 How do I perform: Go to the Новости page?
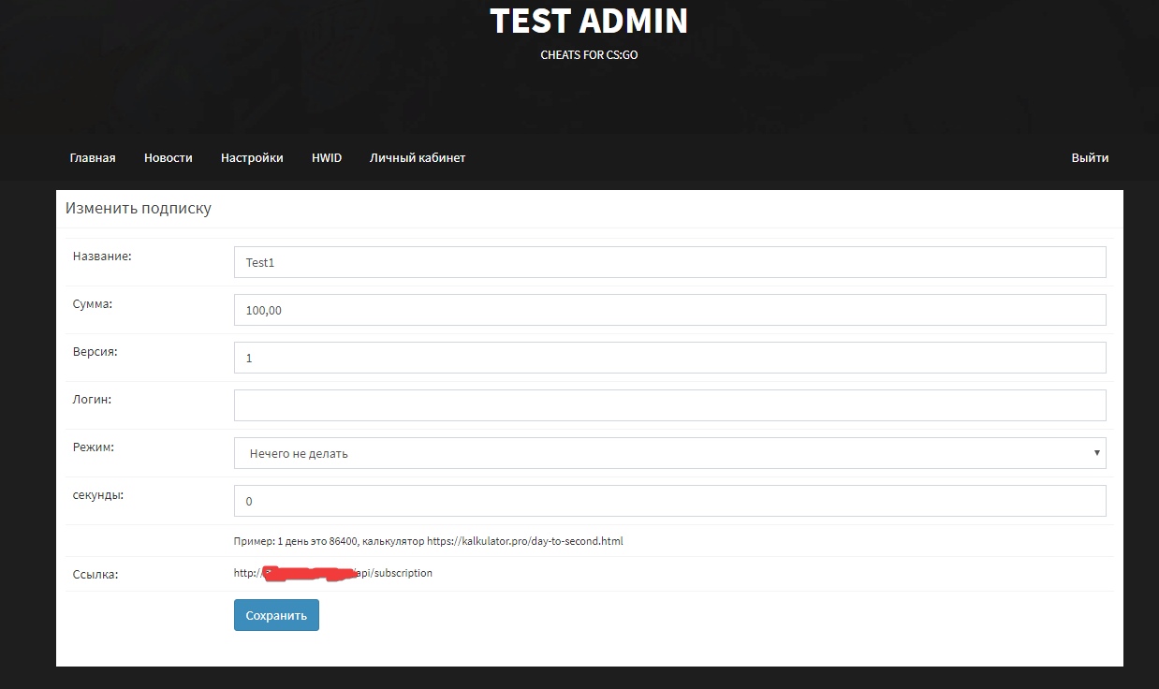pos(169,158)
